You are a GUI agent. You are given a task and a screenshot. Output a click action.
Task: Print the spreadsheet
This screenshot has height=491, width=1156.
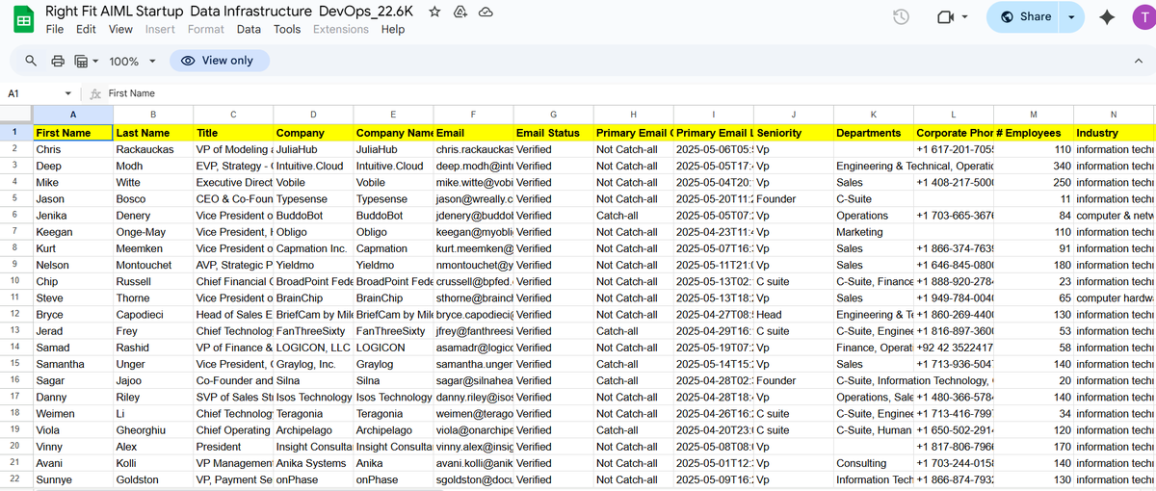[x=58, y=61]
